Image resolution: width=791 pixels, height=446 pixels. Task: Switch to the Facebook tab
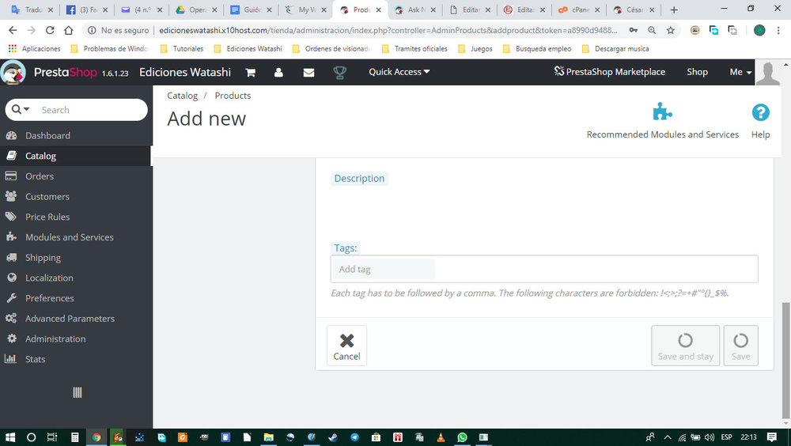(x=87, y=9)
